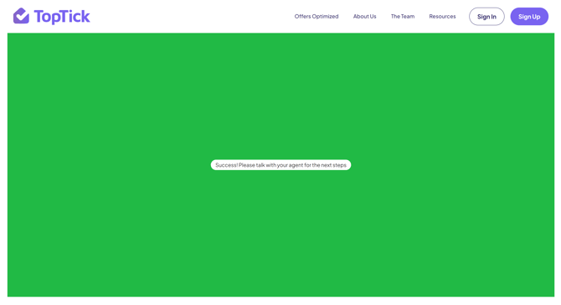
Task: Click the TopTick wordmark text
Action: point(62,17)
